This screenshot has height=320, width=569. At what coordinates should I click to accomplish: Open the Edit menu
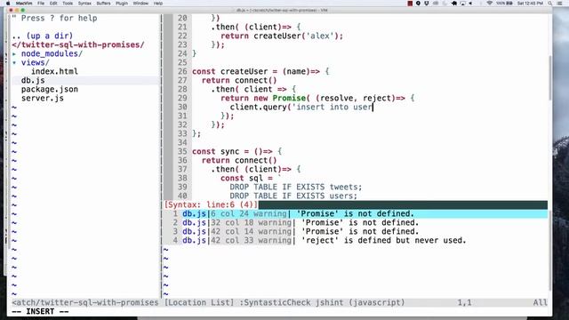click(x=53, y=4)
